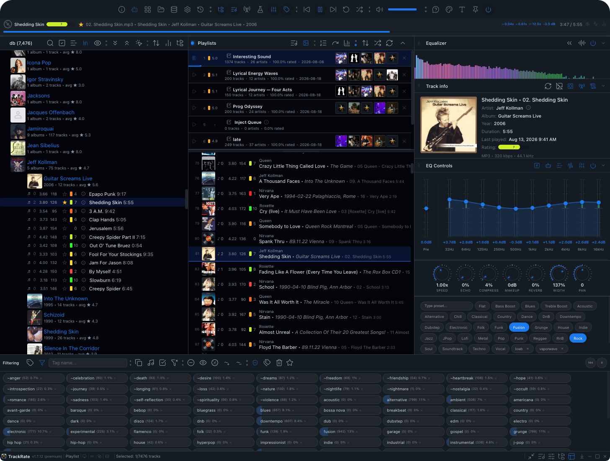Click the filter funnel icon in Filtering bar

[42, 363]
